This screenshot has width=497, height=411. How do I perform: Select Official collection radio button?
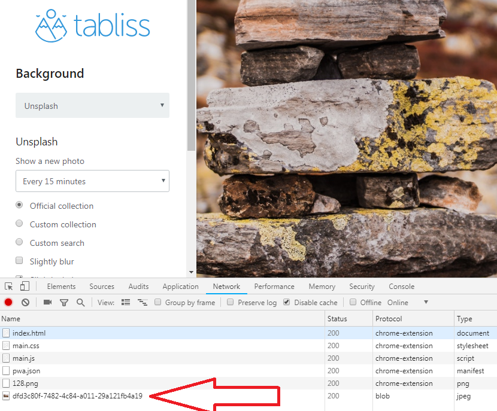pos(19,205)
